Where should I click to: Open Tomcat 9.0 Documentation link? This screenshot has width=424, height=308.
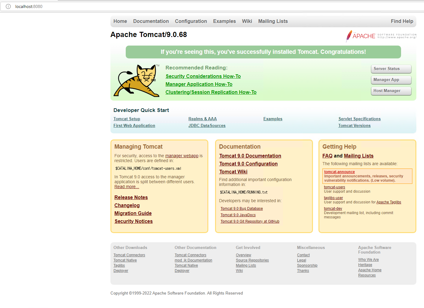[x=250, y=156]
